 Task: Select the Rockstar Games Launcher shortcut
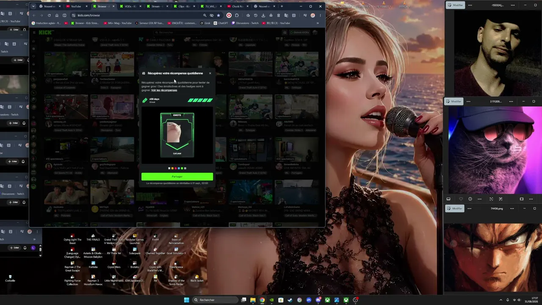(x=135, y=239)
